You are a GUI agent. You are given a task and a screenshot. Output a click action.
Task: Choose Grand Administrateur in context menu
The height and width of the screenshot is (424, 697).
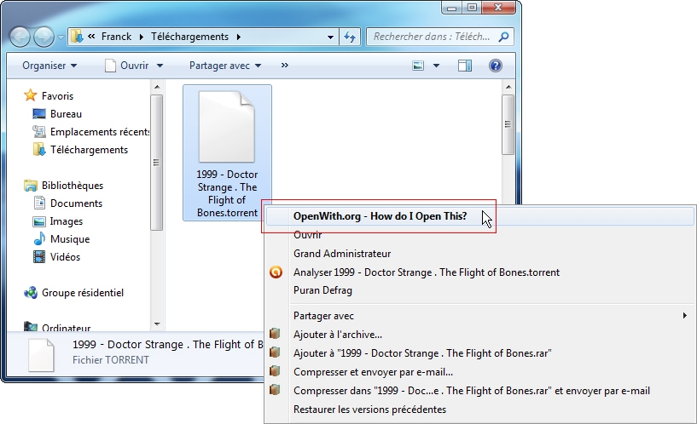click(342, 254)
